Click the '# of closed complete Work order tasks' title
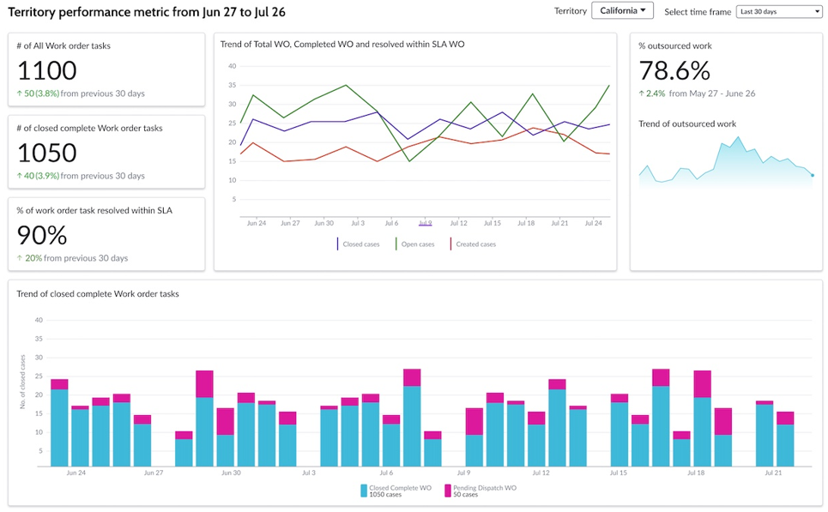Image resolution: width=828 pixels, height=512 pixels. pos(89,129)
